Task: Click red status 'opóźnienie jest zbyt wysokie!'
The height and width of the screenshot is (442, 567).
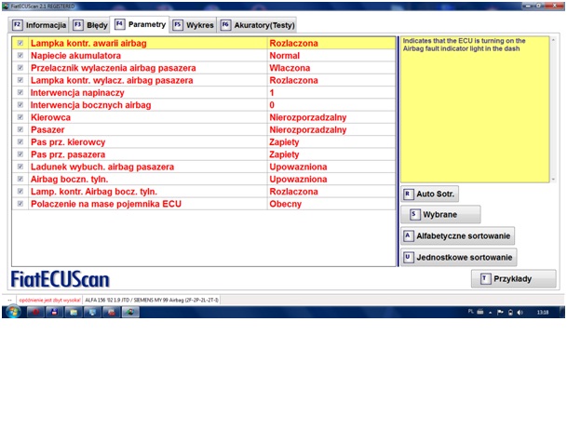Action: pos(50,300)
